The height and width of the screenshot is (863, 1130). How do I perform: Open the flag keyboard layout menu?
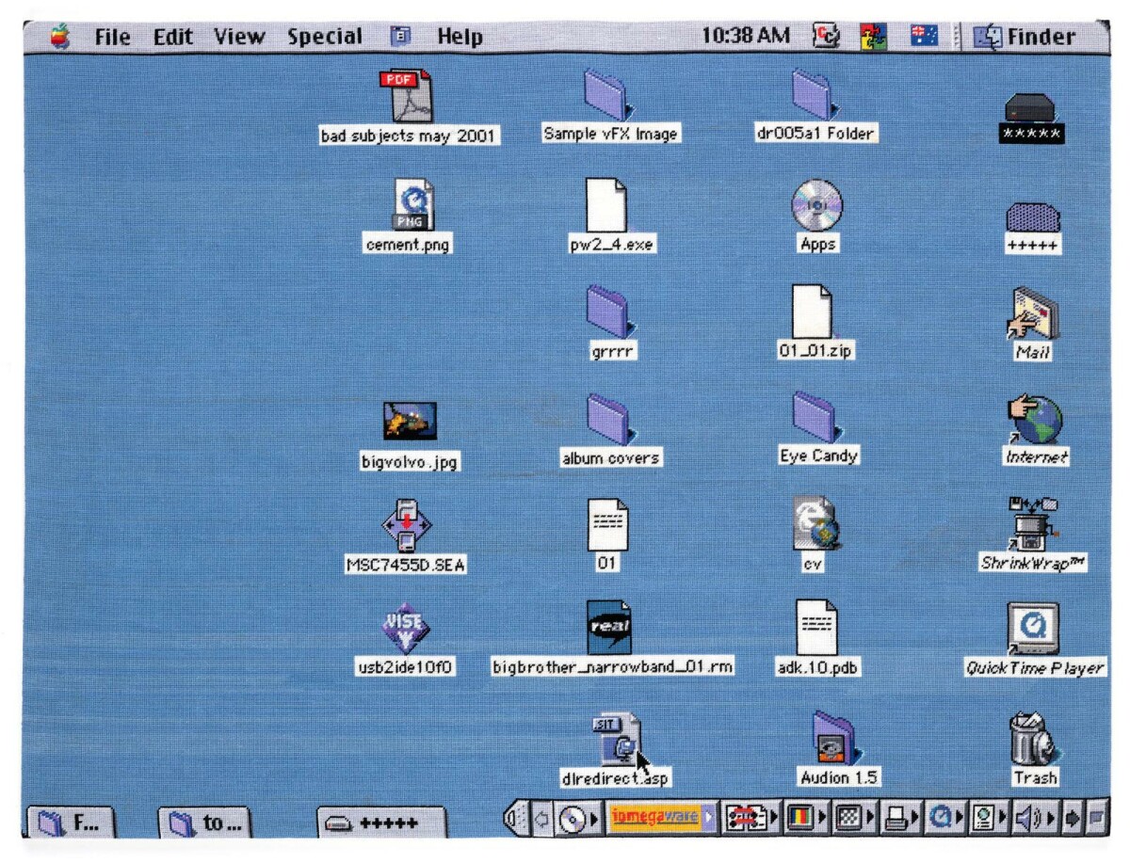pyautogui.click(x=924, y=37)
